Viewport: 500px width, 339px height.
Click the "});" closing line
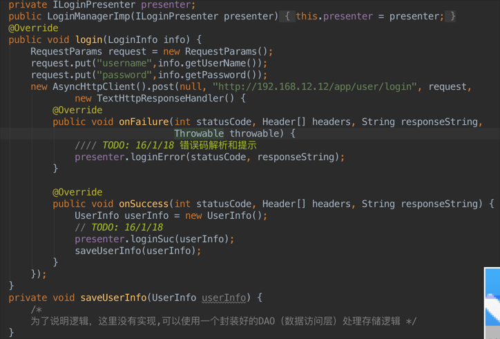(x=39, y=274)
